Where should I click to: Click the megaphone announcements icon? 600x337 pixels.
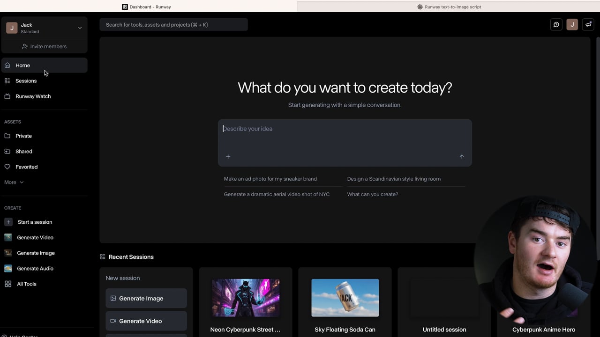pyautogui.click(x=588, y=24)
